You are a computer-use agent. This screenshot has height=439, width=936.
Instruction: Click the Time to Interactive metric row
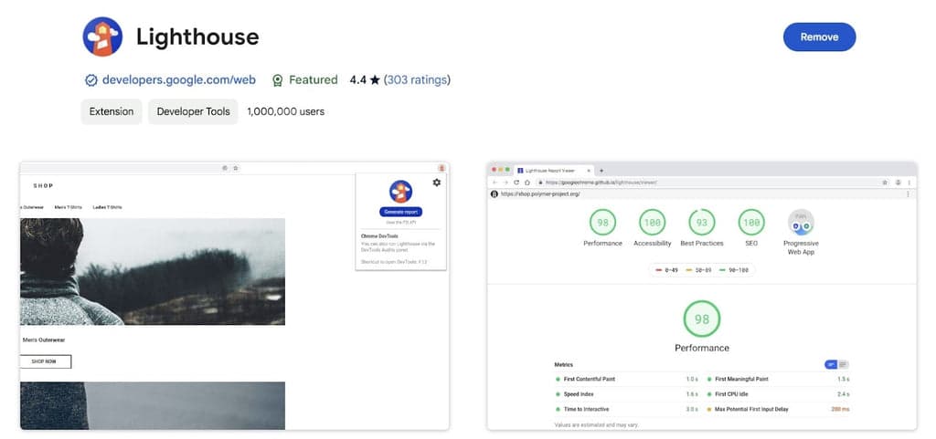627,409
